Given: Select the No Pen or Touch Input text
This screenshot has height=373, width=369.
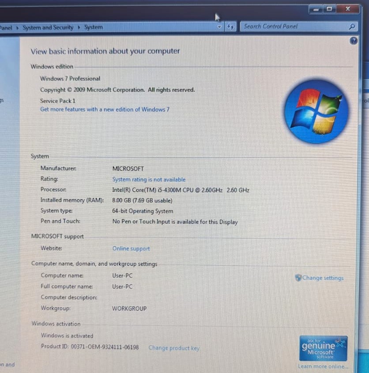Looking at the screenshot, I should [x=175, y=222].
